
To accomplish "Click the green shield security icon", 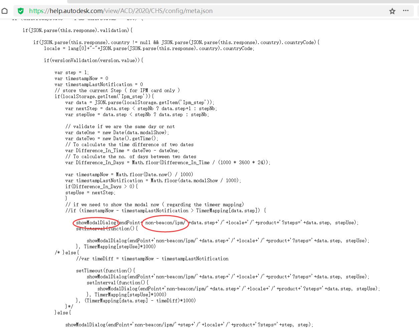I will coord(21,11).
